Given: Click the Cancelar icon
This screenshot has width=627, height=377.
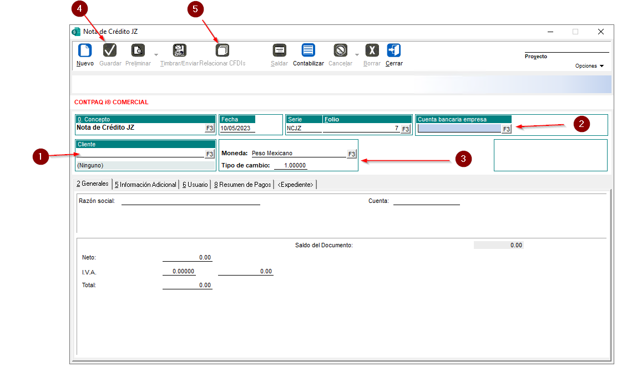Looking at the screenshot, I should pos(340,50).
